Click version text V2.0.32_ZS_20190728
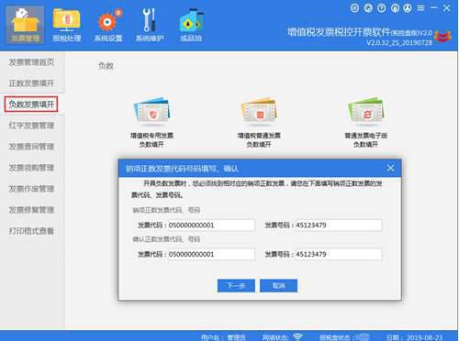This screenshot has height=341, width=459. [399, 42]
